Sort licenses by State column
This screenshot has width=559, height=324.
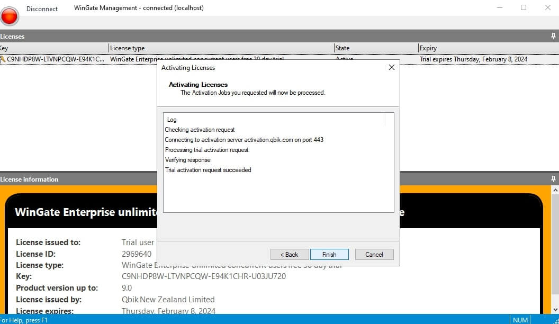pos(376,48)
